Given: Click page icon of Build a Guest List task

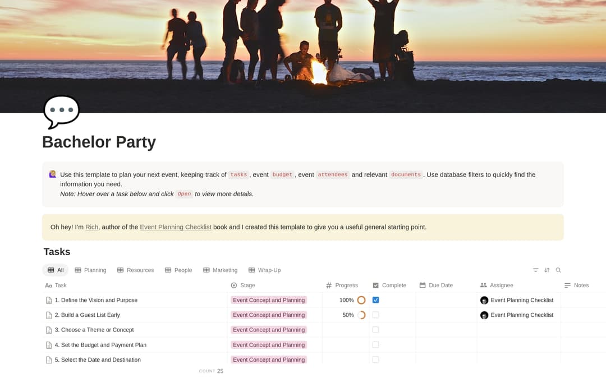Looking at the screenshot, I should tap(49, 315).
